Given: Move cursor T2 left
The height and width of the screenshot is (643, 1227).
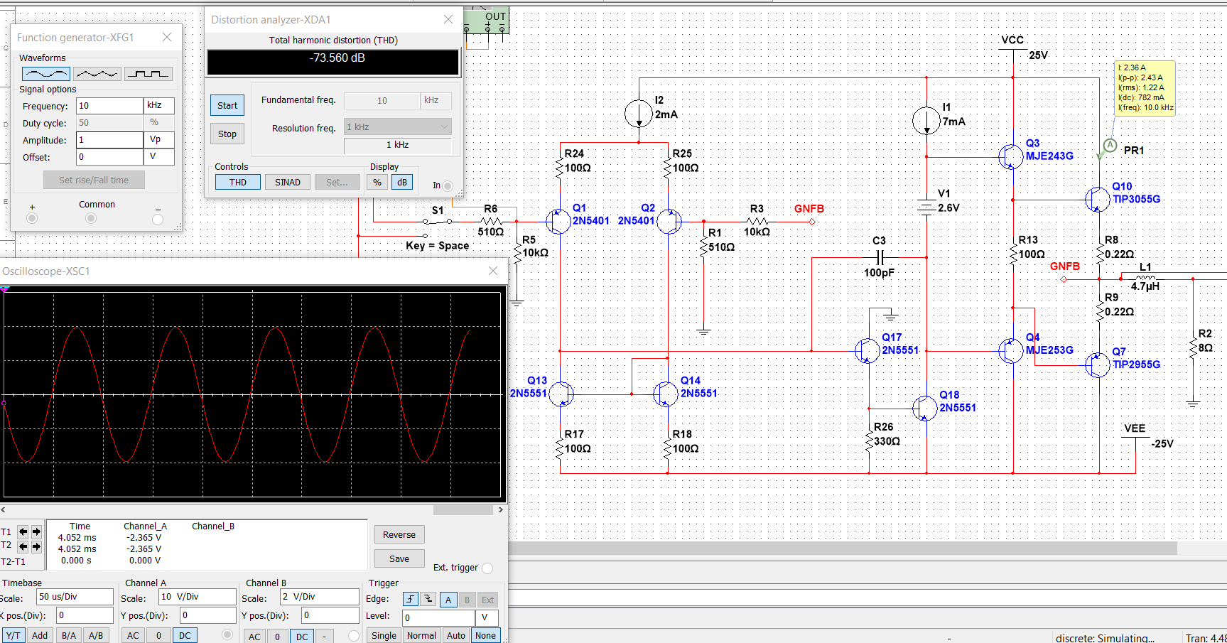Looking at the screenshot, I should [x=23, y=546].
